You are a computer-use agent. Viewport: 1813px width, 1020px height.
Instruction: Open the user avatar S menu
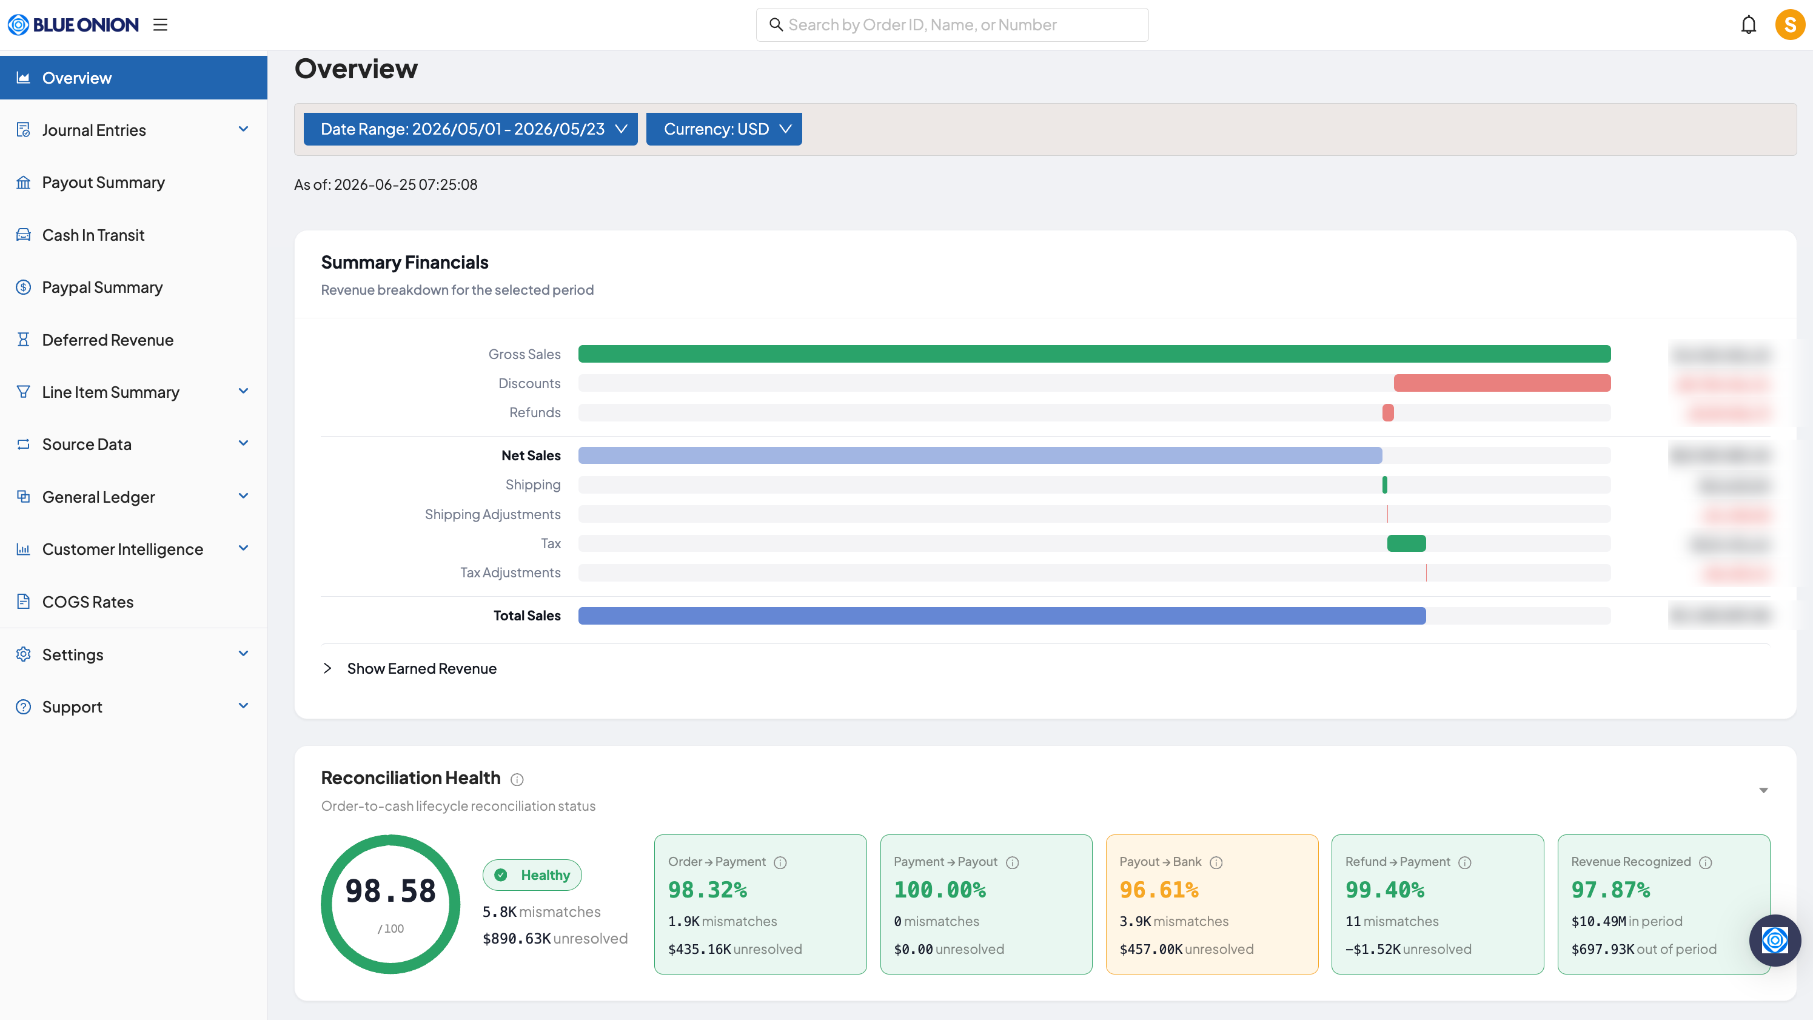[x=1790, y=25]
